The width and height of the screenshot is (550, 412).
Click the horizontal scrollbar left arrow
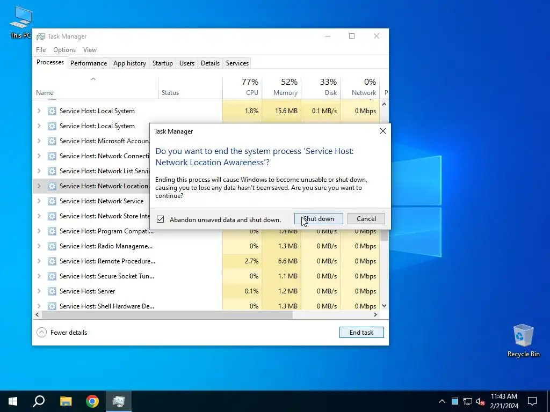tap(37, 314)
